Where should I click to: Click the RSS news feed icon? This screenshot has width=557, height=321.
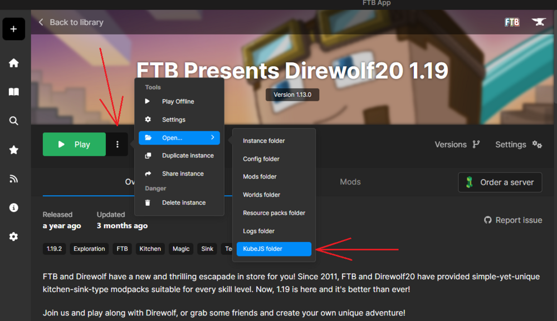pyautogui.click(x=14, y=179)
